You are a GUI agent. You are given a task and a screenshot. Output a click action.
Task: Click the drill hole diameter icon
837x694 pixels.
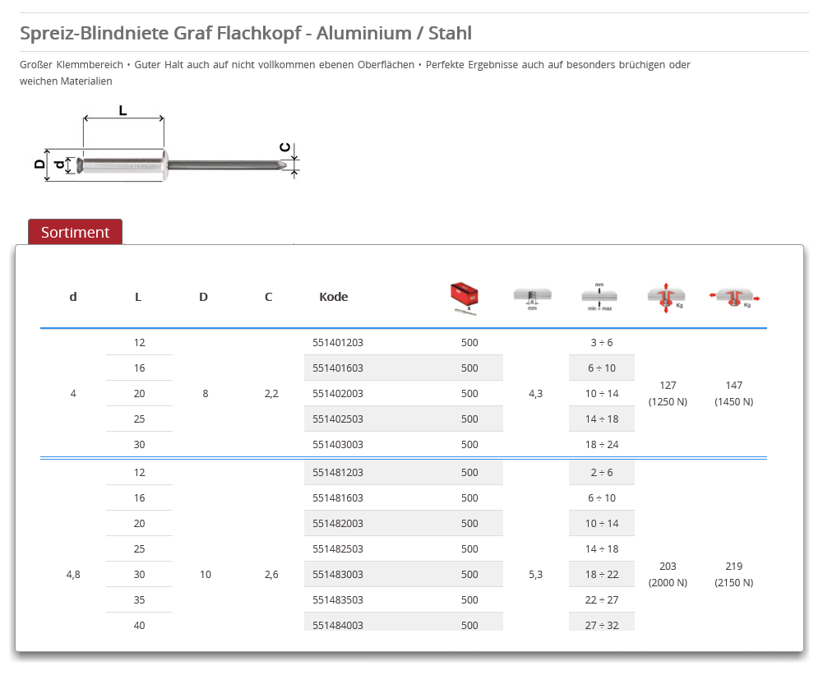pyautogui.click(x=532, y=298)
